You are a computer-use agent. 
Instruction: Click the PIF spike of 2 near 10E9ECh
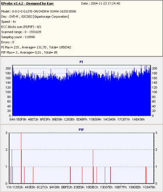coord(93,166)
